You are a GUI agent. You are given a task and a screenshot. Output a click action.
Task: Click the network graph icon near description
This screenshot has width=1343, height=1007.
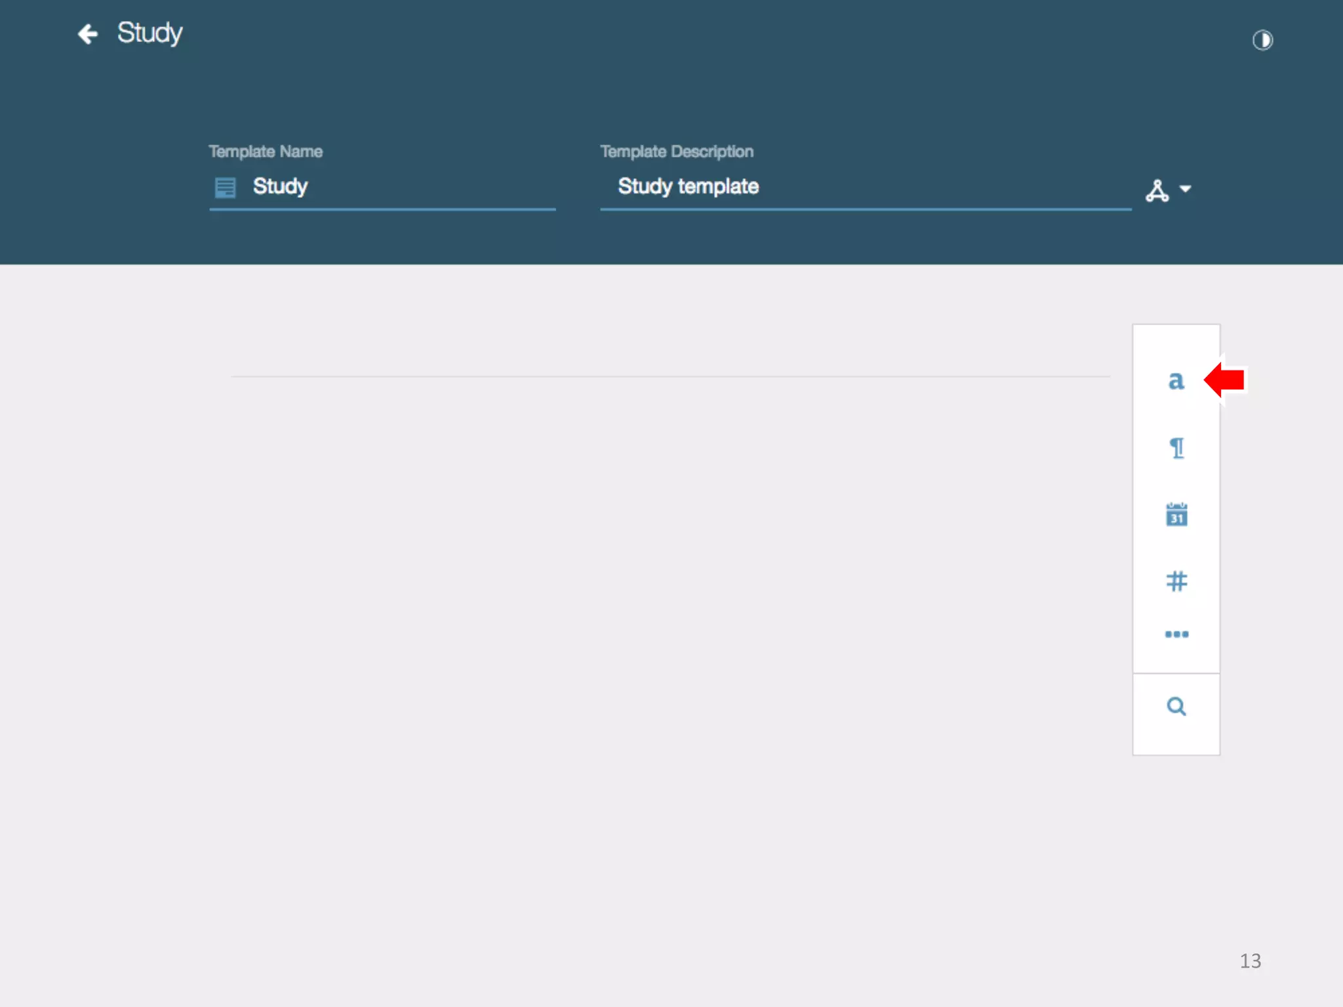(1157, 191)
